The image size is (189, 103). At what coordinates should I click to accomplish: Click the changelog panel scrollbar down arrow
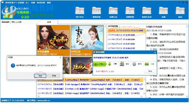click(187, 97)
